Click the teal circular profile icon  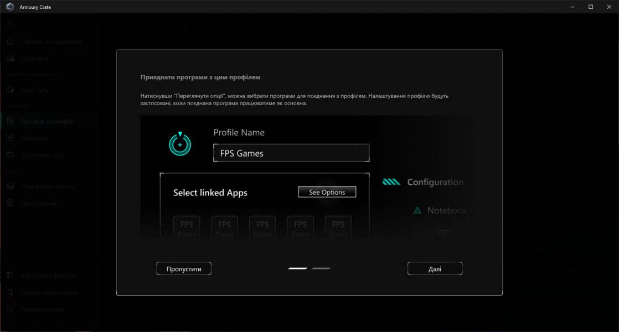click(180, 144)
